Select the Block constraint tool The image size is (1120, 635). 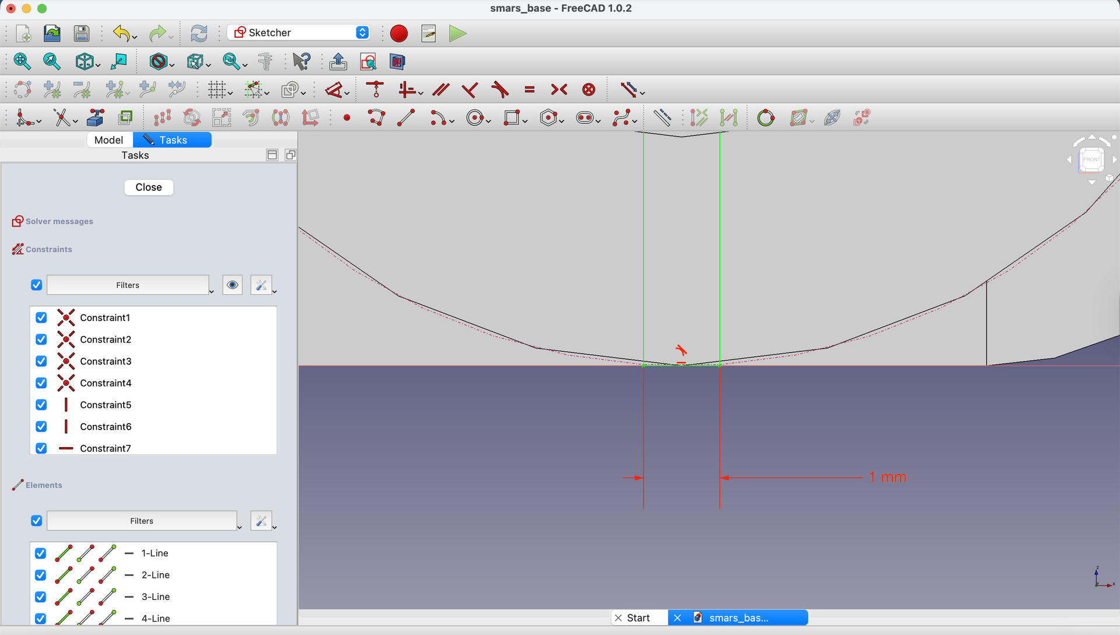click(589, 89)
